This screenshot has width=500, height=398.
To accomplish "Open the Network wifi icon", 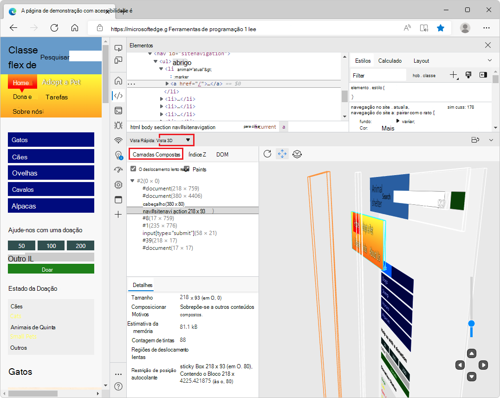I will (118, 140).
